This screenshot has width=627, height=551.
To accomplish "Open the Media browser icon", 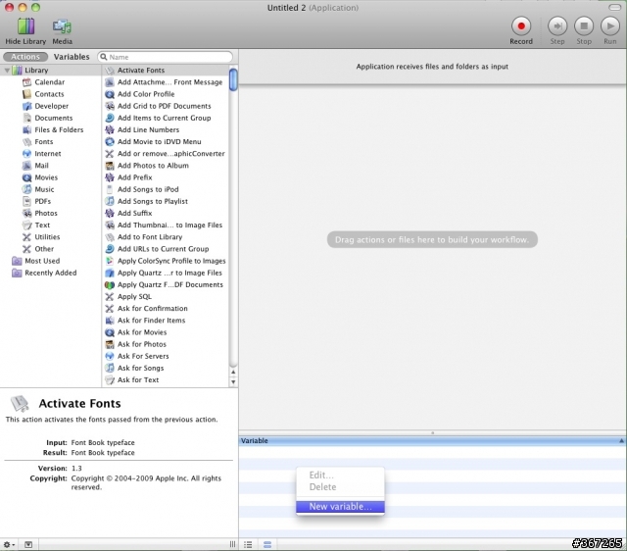I will pos(62,26).
